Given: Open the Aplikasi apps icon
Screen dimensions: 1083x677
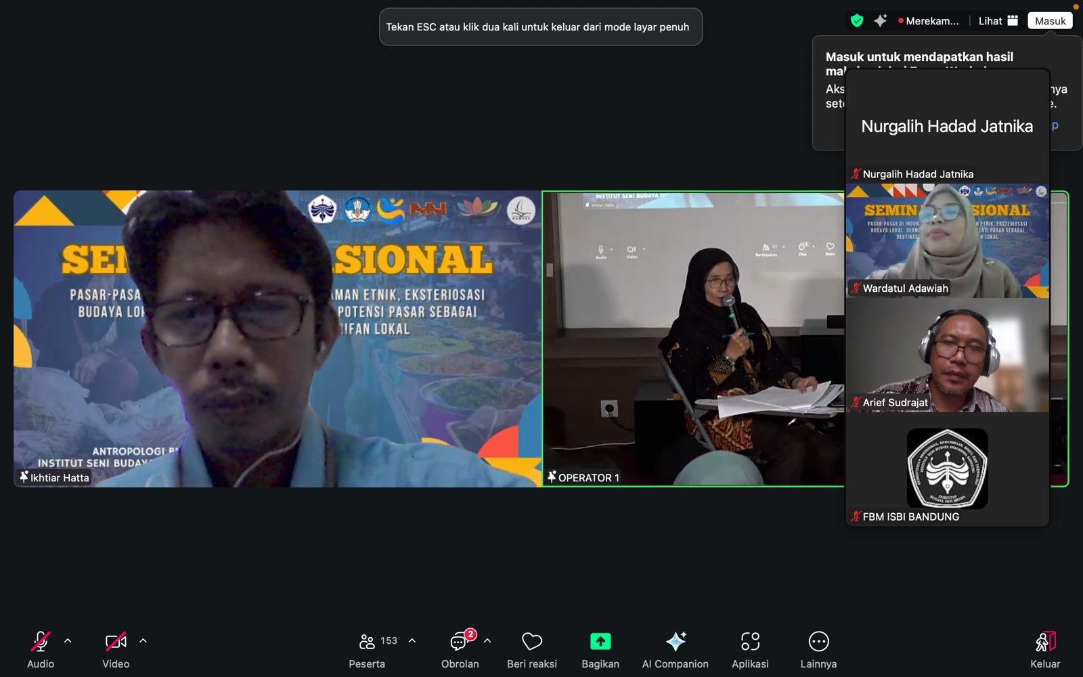Looking at the screenshot, I should click(x=750, y=641).
